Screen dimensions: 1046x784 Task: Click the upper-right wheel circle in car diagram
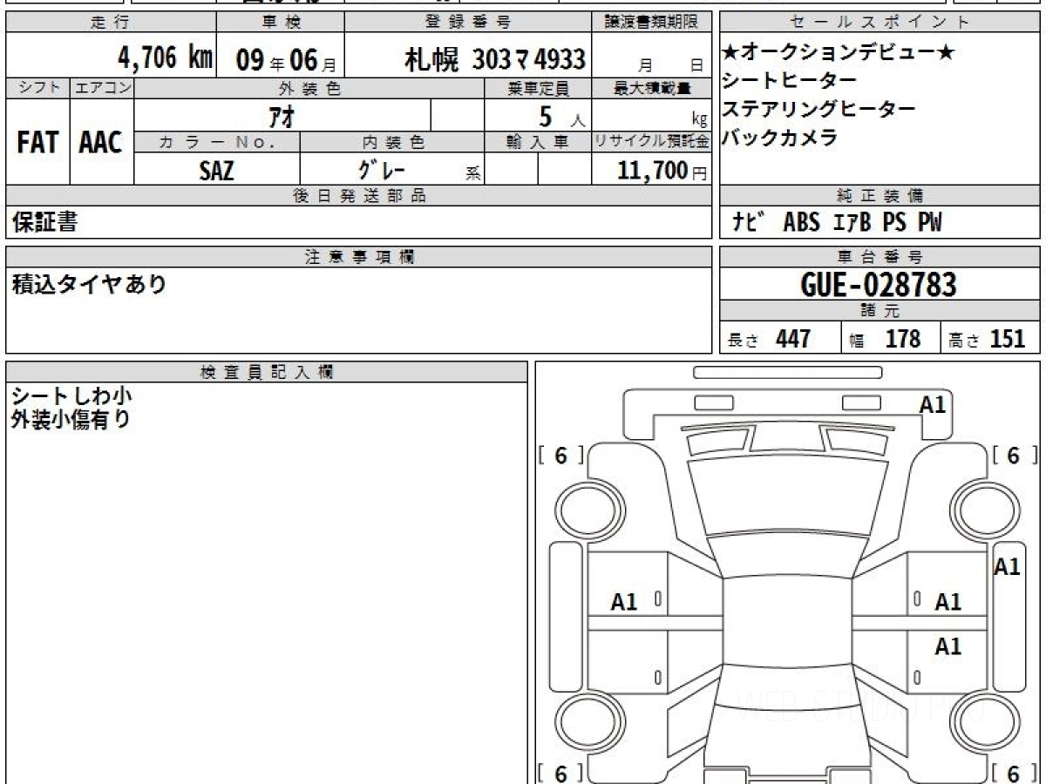[x=983, y=509]
